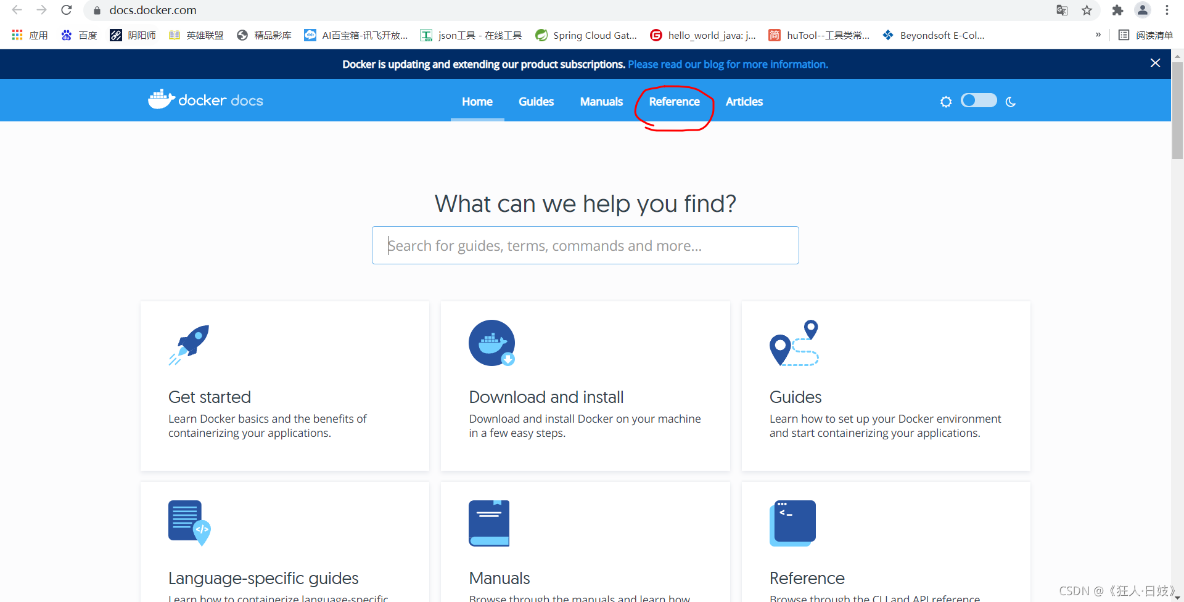Viewport: 1184px width, 602px height.
Task: Open the Language-specific guides heading
Action: 263,578
